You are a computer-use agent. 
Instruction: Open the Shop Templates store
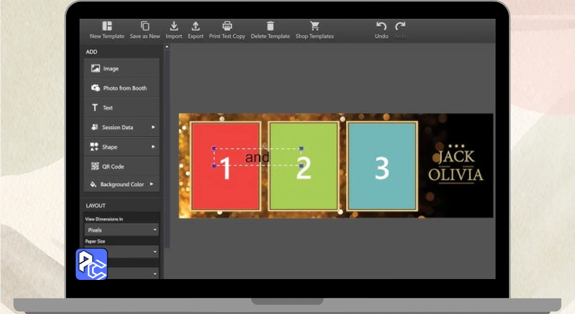314,26
